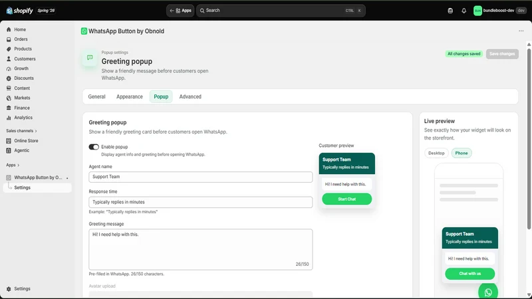The image size is (532, 299).
Task: Open Online Store channel
Action: click(26, 141)
